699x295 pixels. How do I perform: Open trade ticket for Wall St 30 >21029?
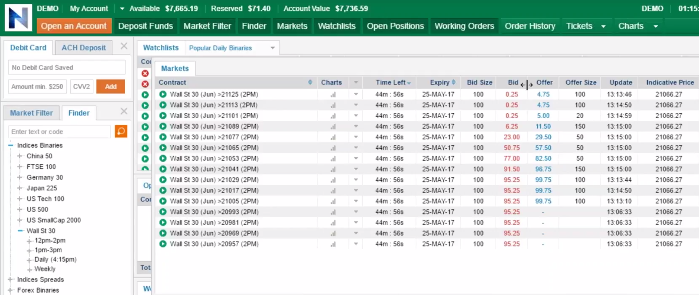(163, 180)
